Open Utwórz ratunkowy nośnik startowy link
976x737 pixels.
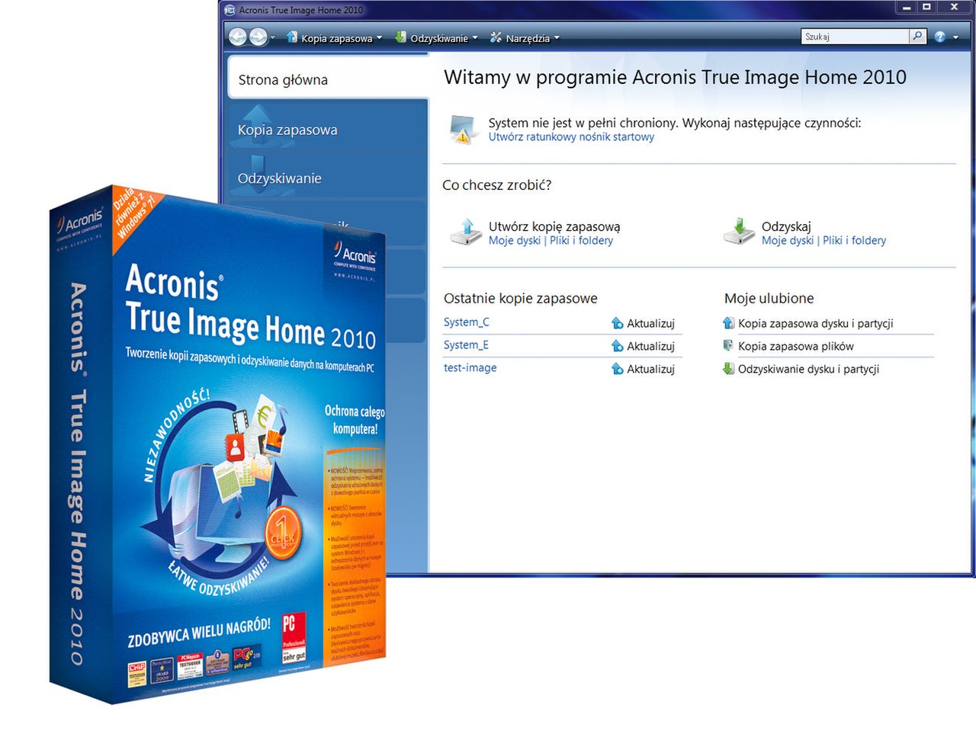[571, 137]
